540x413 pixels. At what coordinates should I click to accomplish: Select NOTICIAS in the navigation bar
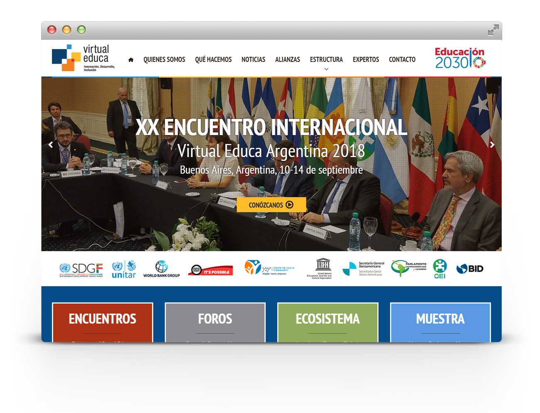pos(253,59)
